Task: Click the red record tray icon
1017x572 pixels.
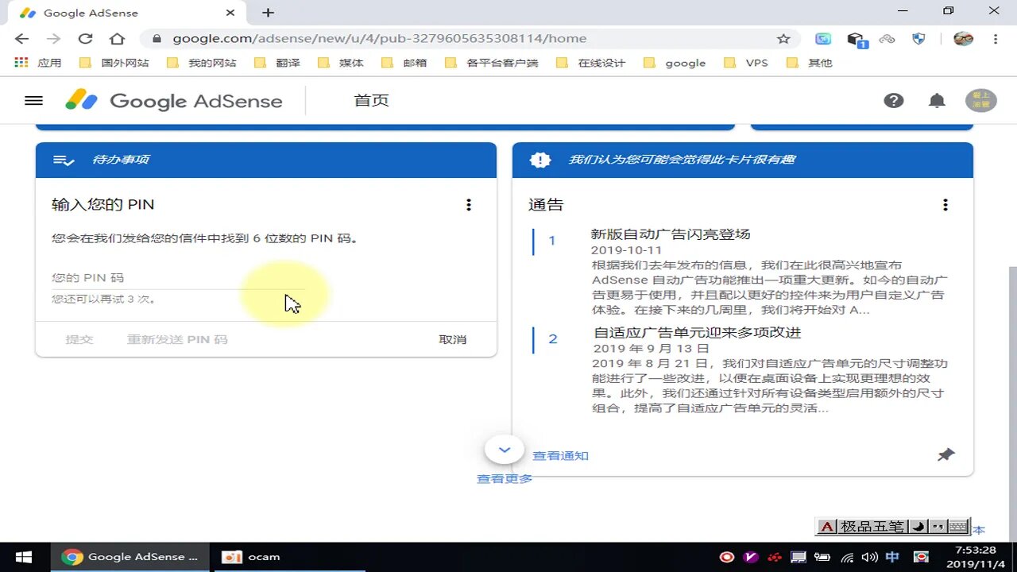Action: click(x=726, y=557)
